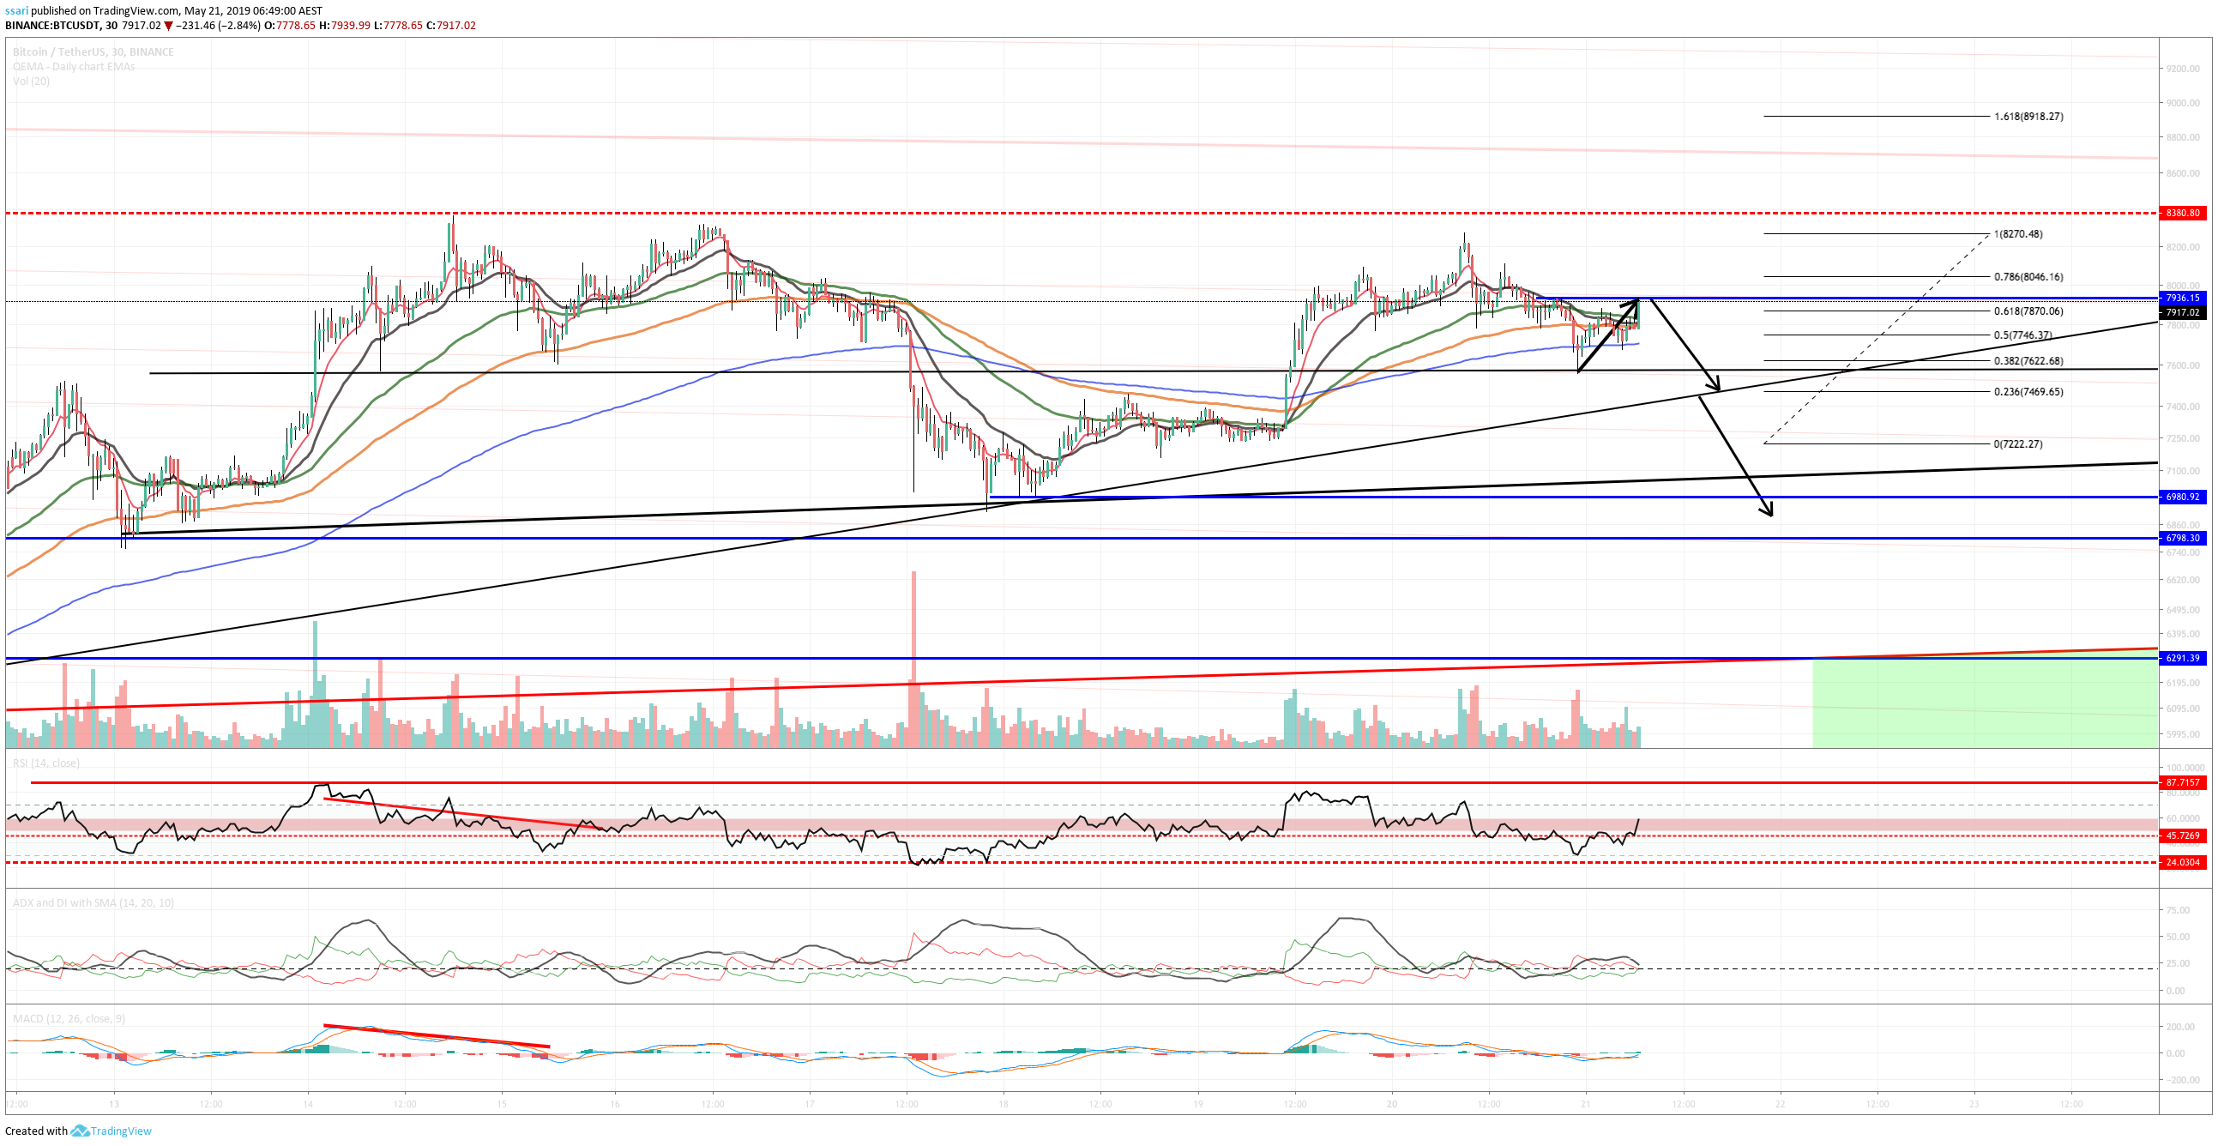Click the 19 date marker on time axis

(1197, 1104)
